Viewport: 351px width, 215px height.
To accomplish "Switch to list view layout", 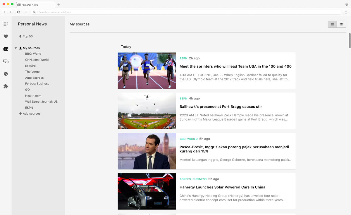I will coord(332,24).
